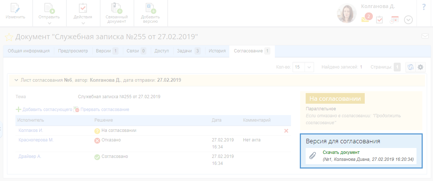
Task: Open the help question mark icon
Action: [x=424, y=7]
